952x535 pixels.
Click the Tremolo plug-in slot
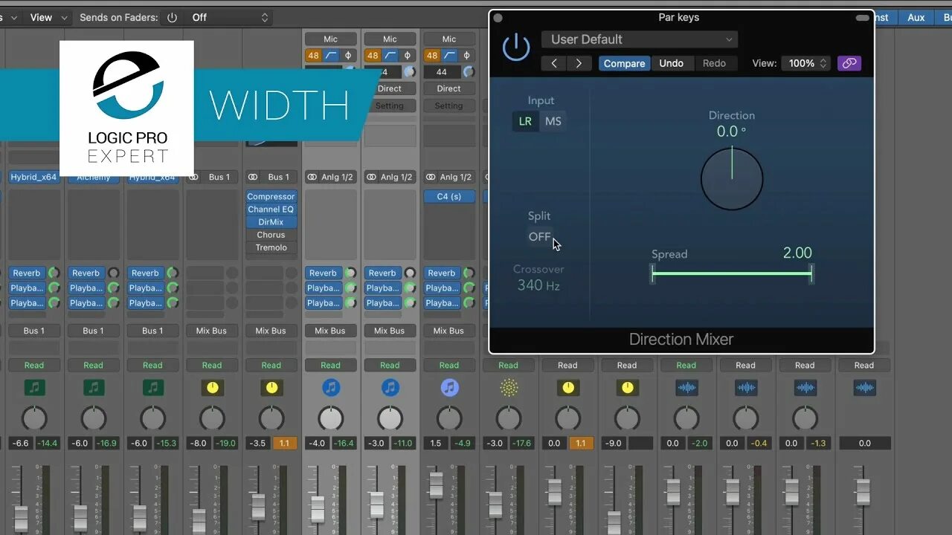pos(271,247)
